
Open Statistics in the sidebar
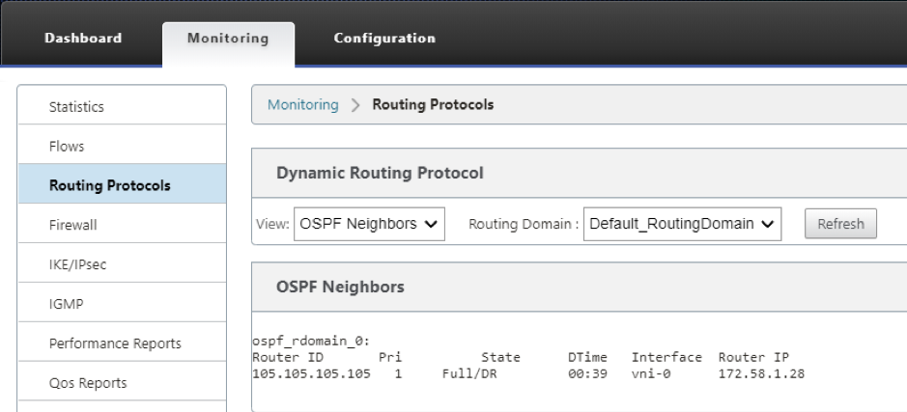[x=122, y=106]
